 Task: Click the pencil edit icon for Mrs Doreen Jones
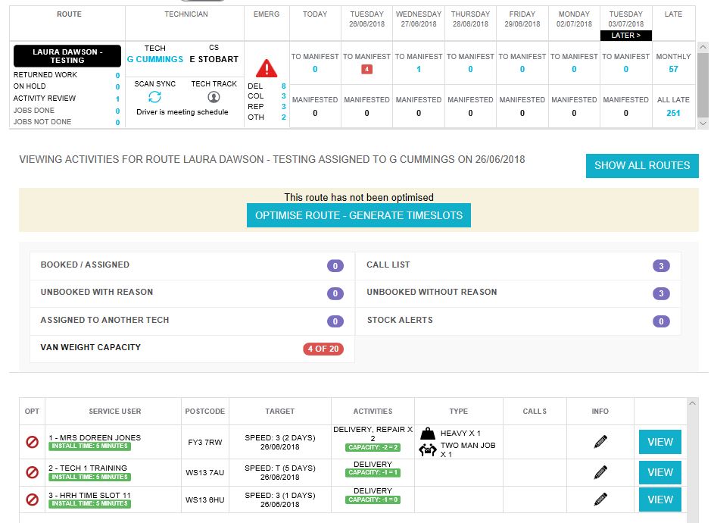point(600,441)
